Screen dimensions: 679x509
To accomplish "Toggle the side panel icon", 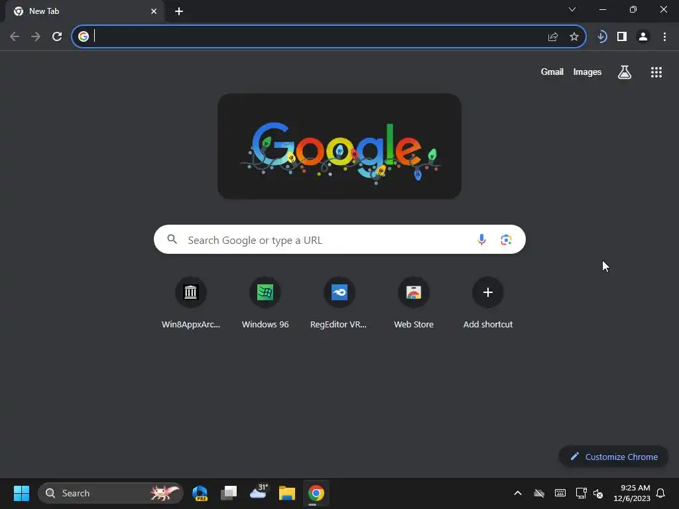I will 622,37.
